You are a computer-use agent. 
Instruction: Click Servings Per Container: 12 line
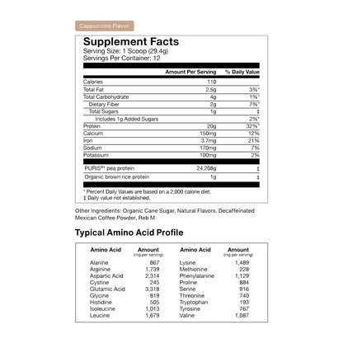pos(121,59)
